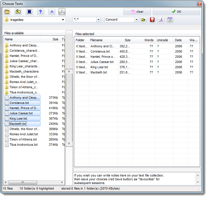This screenshot has height=198, width=208.
Task: Confirm selection with the OK button
Action: coord(176,12)
